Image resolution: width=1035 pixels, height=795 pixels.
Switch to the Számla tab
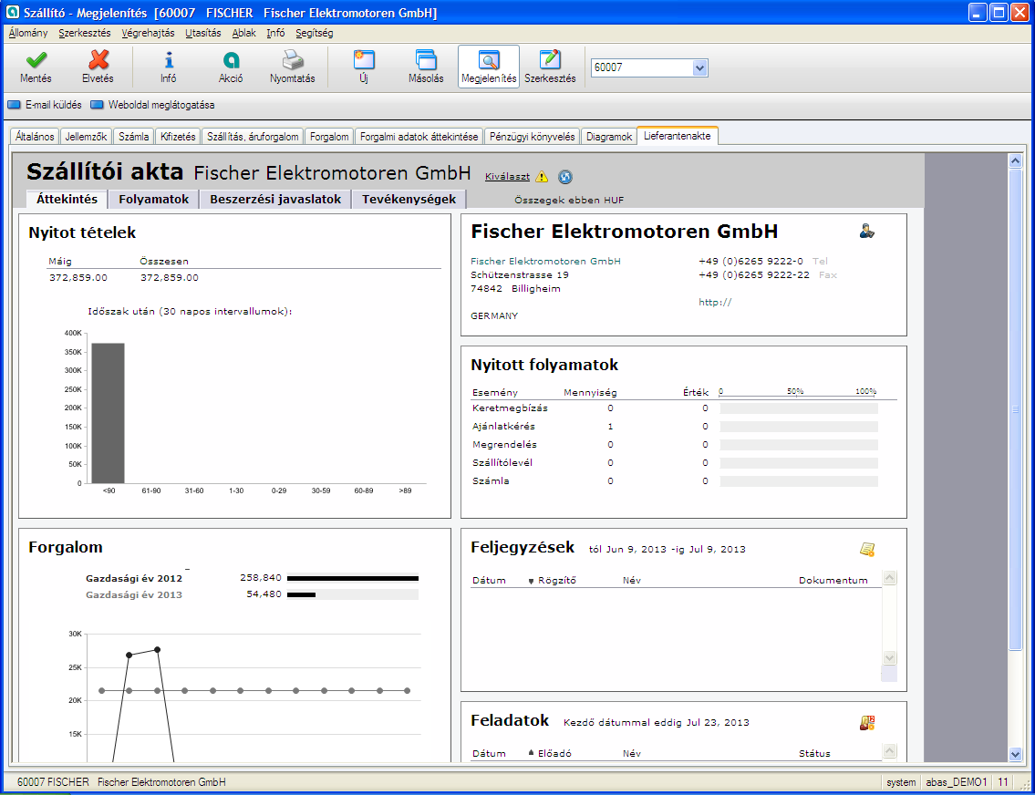pos(133,137)
